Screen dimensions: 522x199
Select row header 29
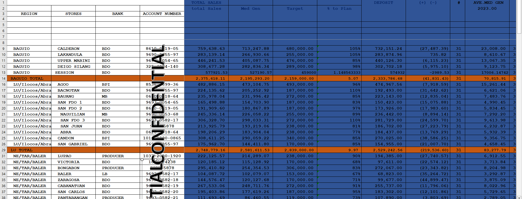[4, 150]
